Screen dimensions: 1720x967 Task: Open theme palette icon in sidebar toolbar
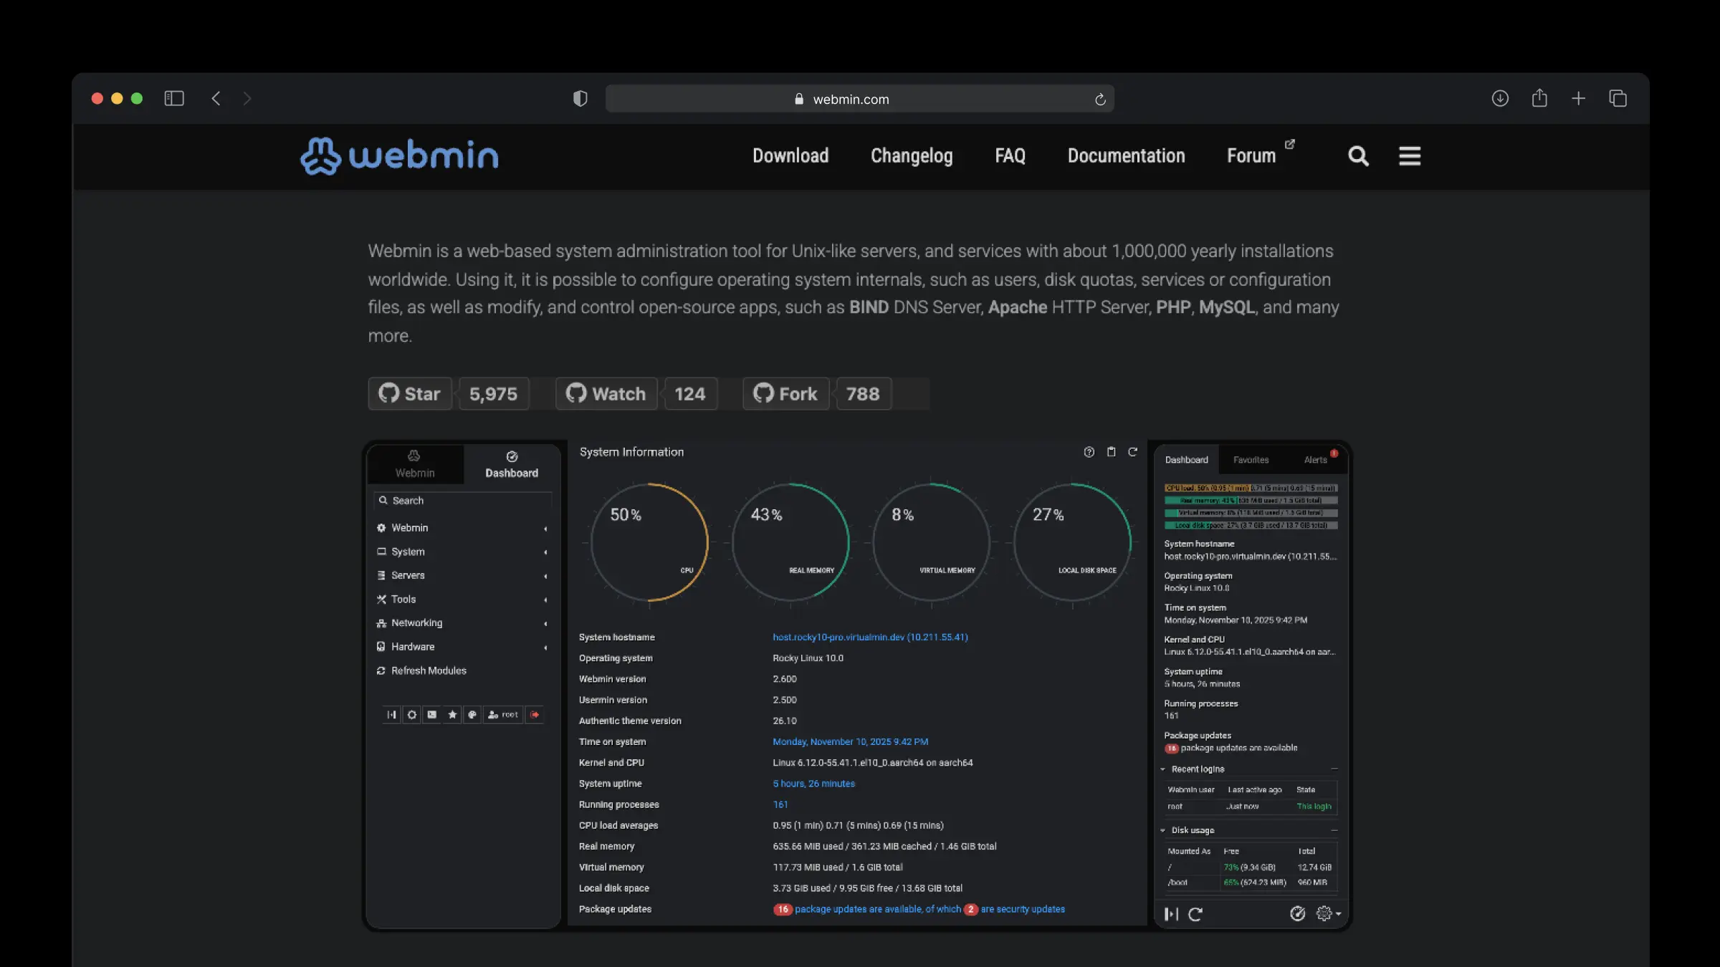pos(472,715)
